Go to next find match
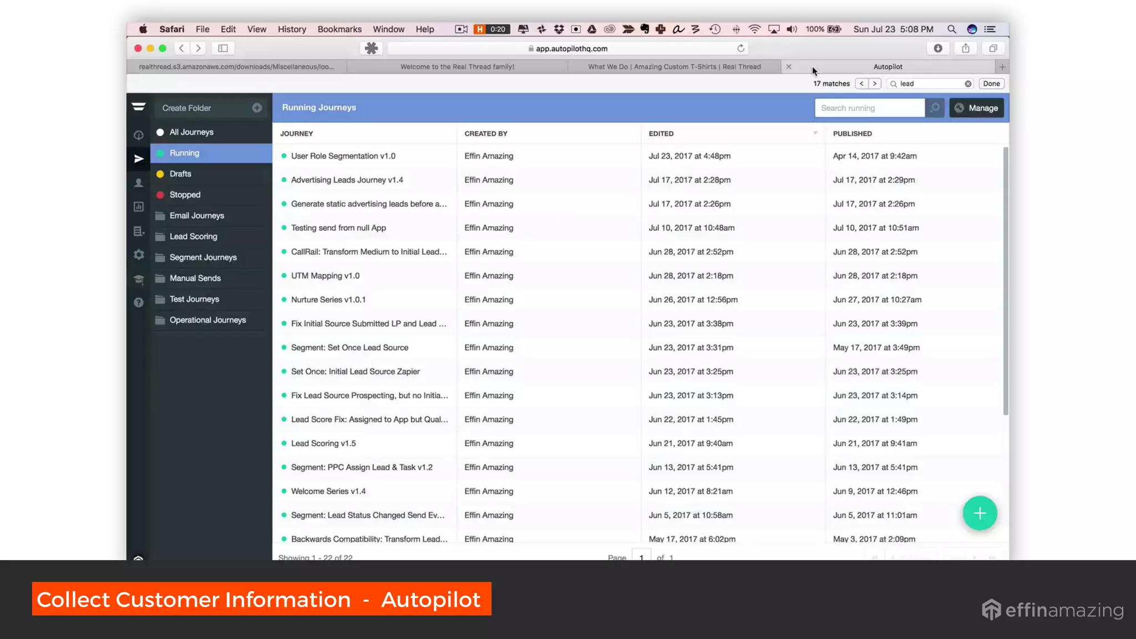The height and width of the screenshot is (639, 1136). [x=875, y=84]
